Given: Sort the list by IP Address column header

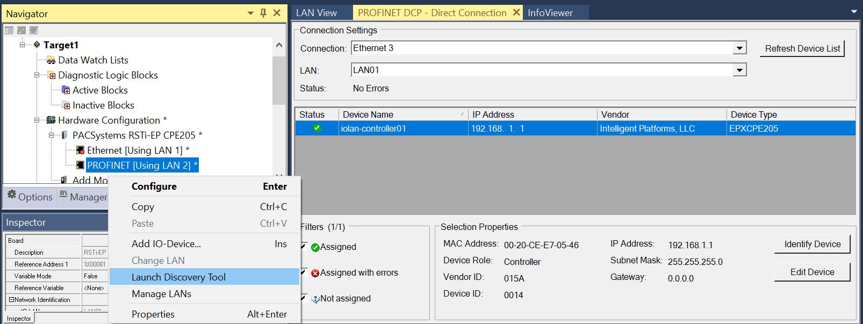Looking at the screenshot, I should pos(532,114).
